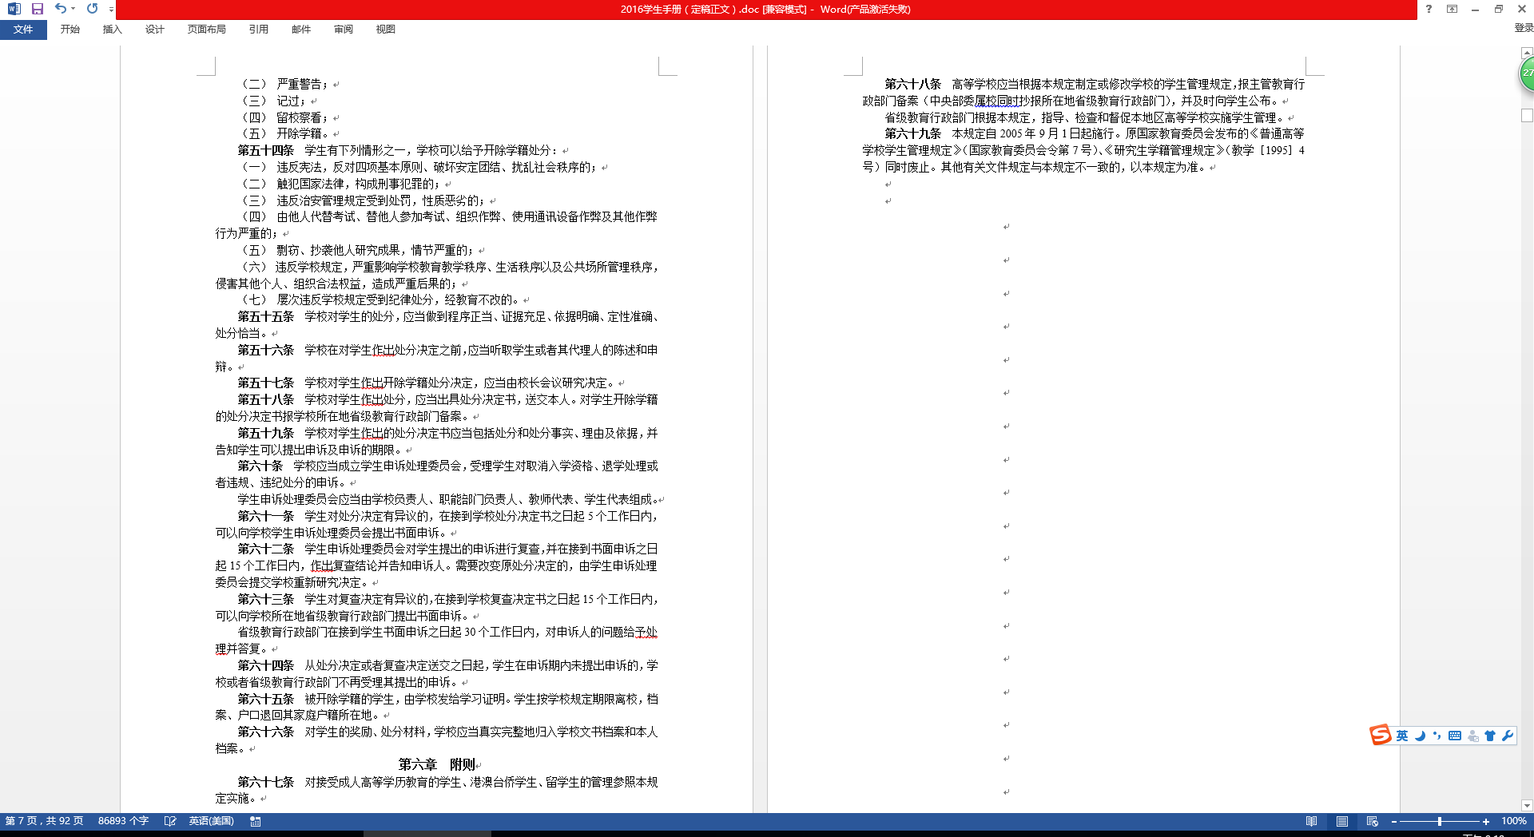Click the 86893 个字 word count

pyautogui.click(x=123, y=821)
